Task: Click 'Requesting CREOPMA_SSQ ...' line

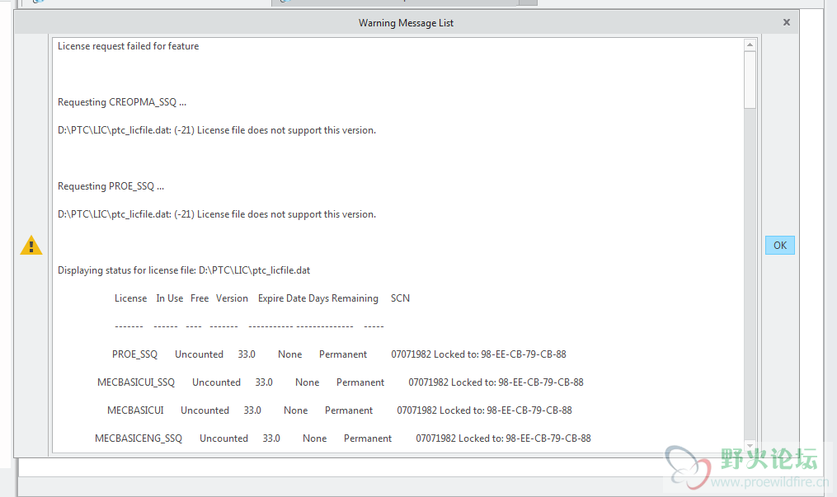Action: 122,102
